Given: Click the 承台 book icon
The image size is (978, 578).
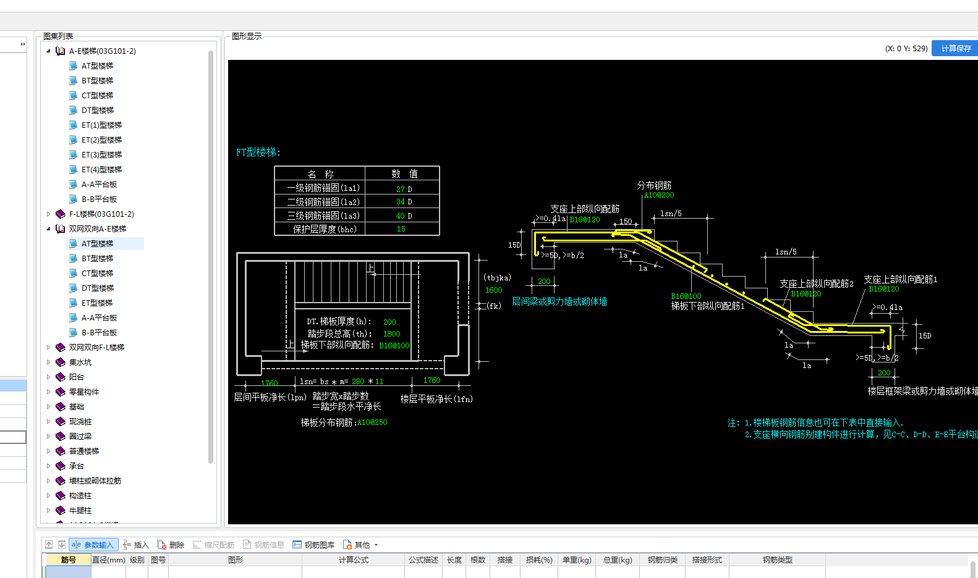Looking at the screenshot, I should point(61,466).
